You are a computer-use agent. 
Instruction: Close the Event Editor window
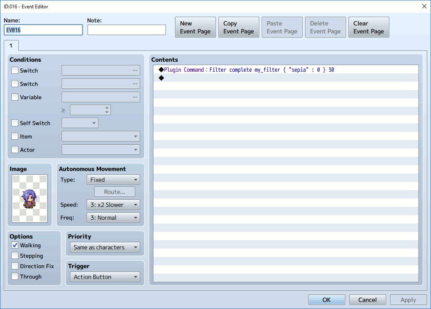tap(424, 6)
